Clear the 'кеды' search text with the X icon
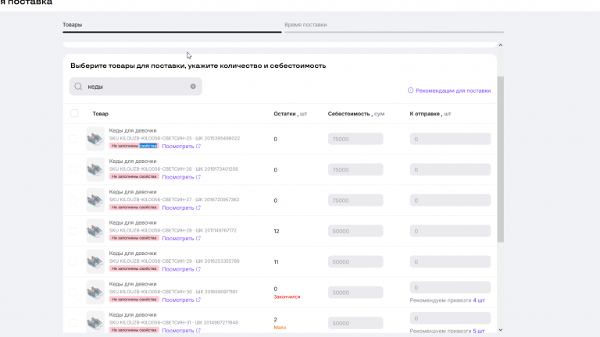The width and height of the screenshot is (600, 337). [x=193, y=87]
